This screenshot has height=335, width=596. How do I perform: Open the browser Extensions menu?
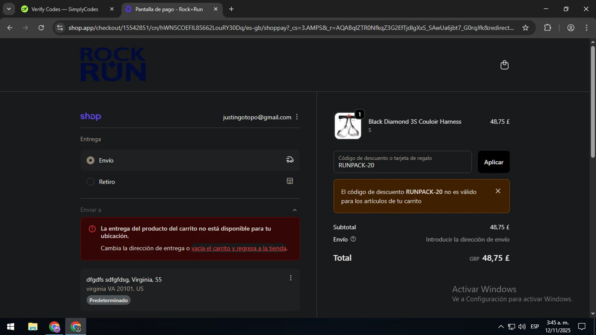pos(548,28)
